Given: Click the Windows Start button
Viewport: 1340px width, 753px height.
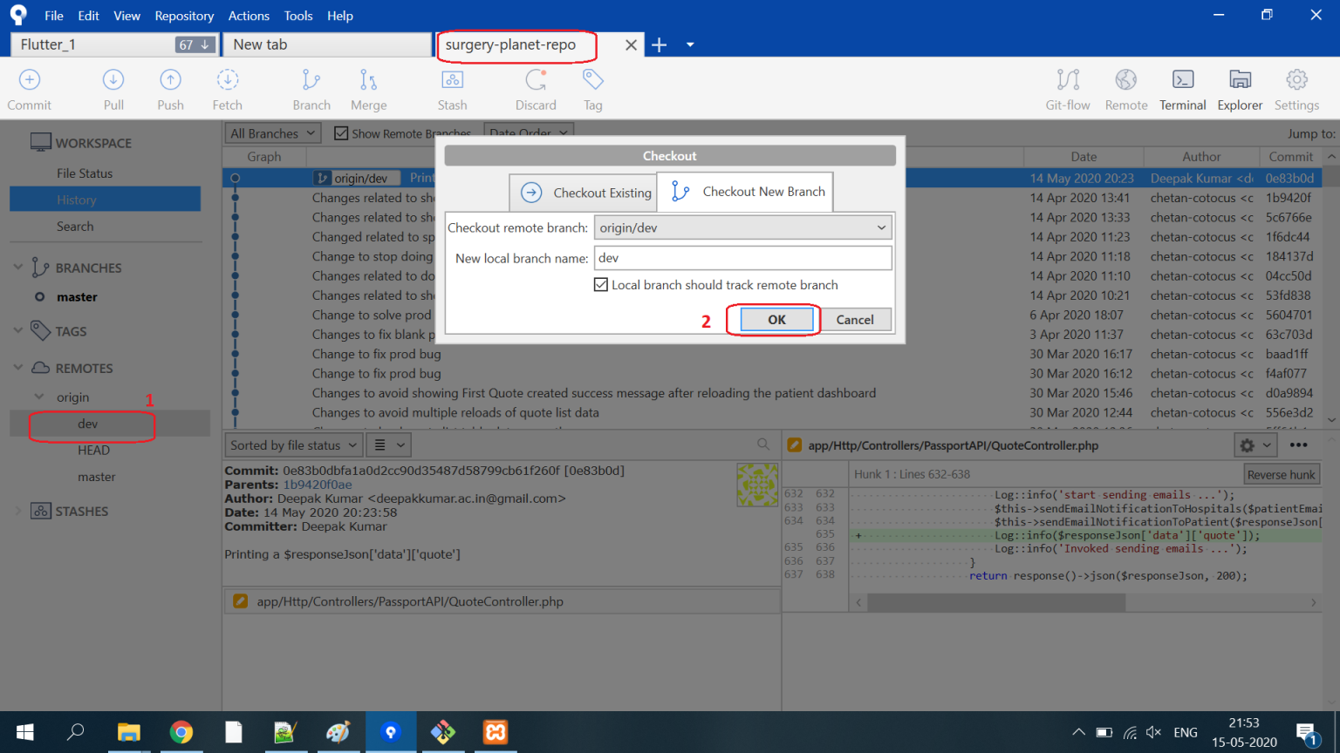Looking at the screenshot, I should (x=24, y=732).
